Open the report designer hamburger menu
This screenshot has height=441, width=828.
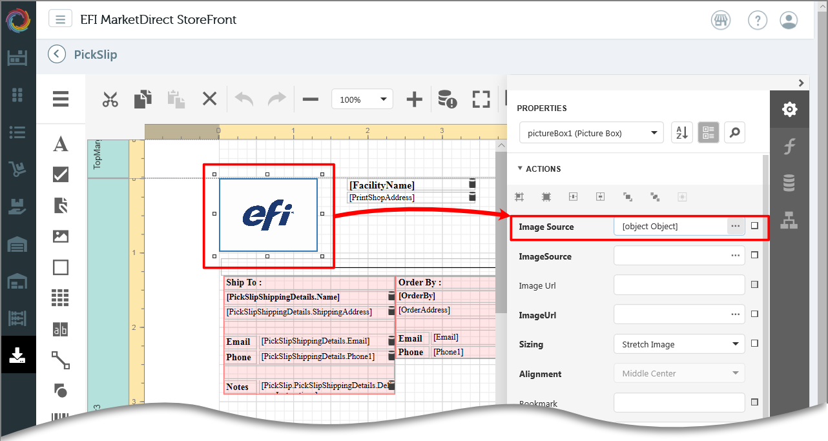[61, 99]
